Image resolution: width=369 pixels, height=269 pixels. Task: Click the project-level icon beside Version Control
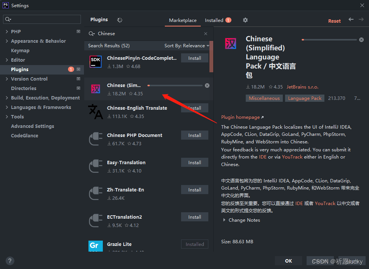coord(78,79)
